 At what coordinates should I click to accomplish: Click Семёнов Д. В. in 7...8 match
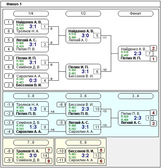pos(28,160)
